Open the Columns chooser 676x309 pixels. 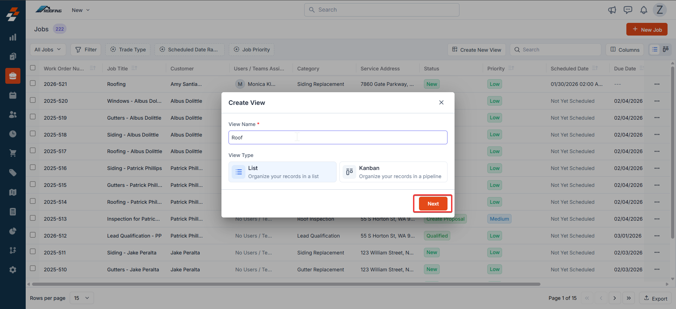click(x=625, y=50)
